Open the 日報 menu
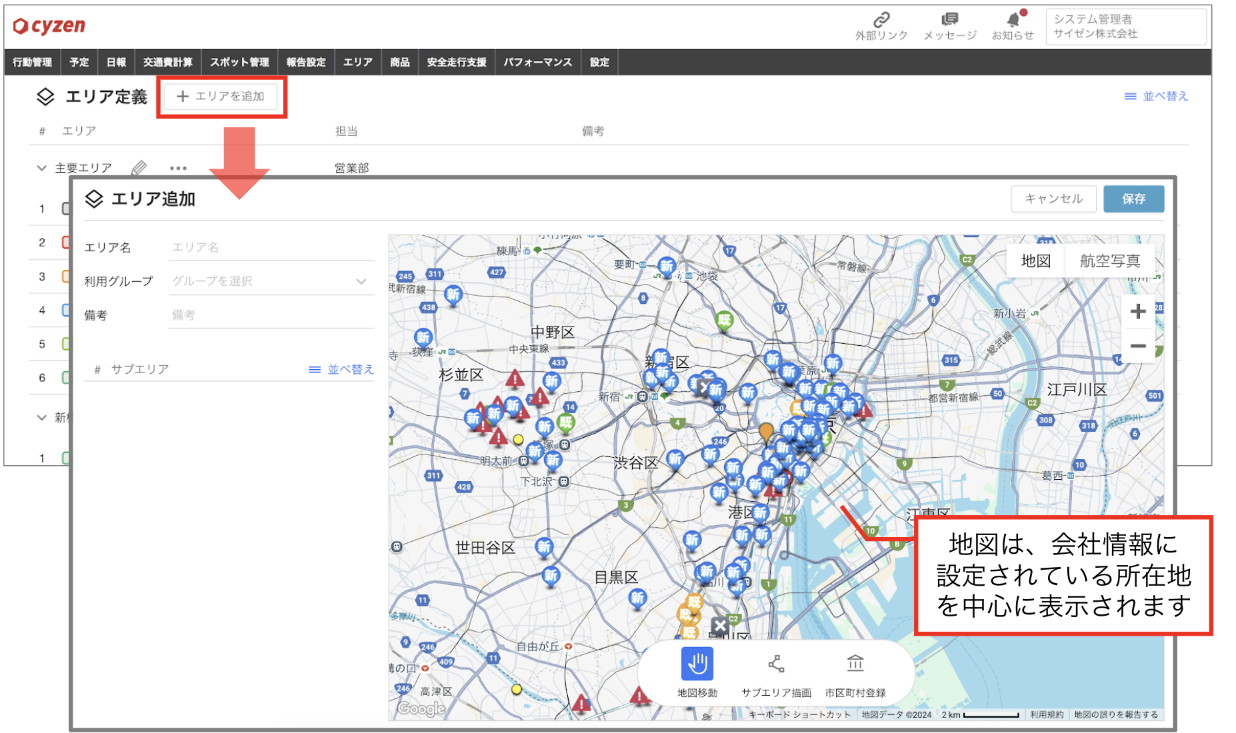 pyautogui.click(x=116, y=62)
